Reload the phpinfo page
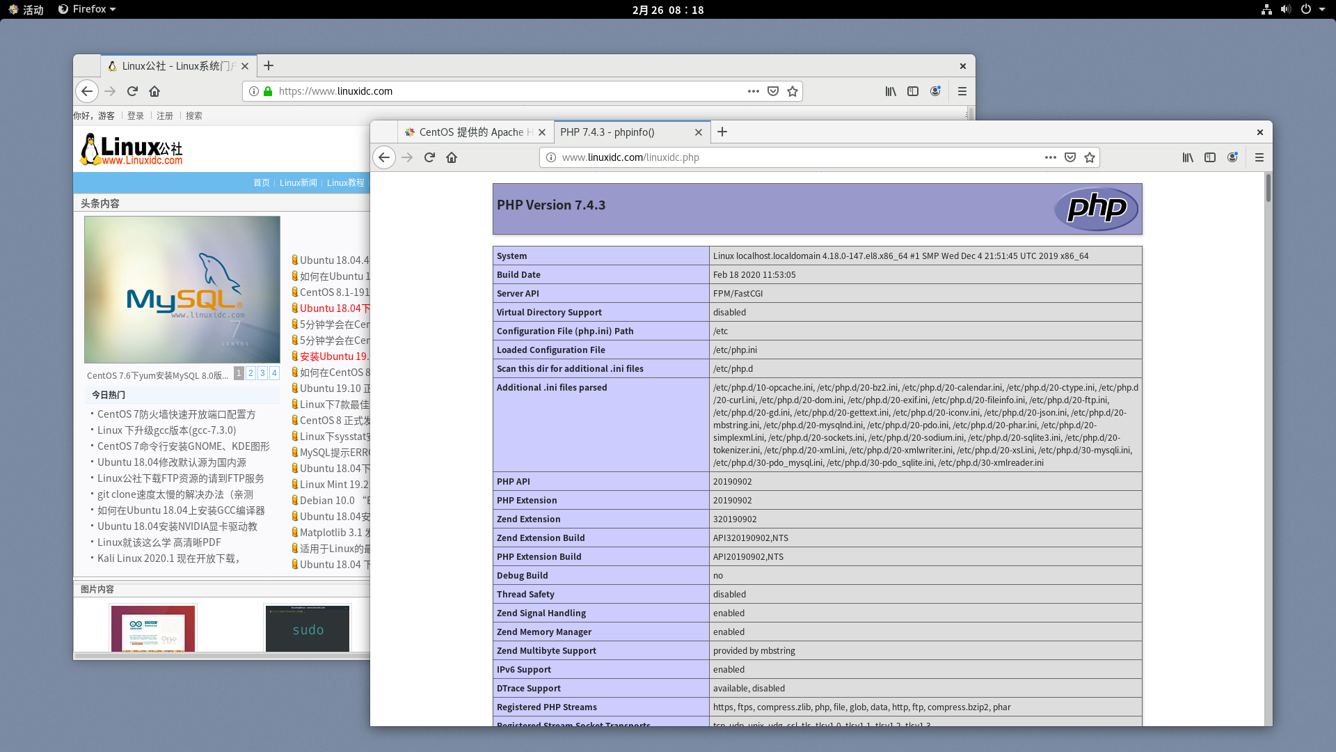The width and height of the screenshot is (1336, 752). [429, 157]
